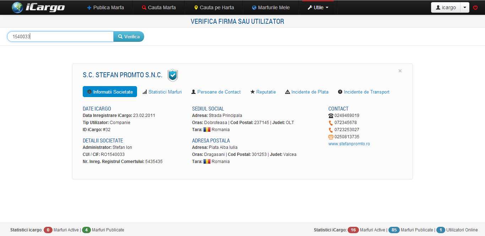Click the fax number icon in Contact

pyautogui.click(x=331, y=137)
